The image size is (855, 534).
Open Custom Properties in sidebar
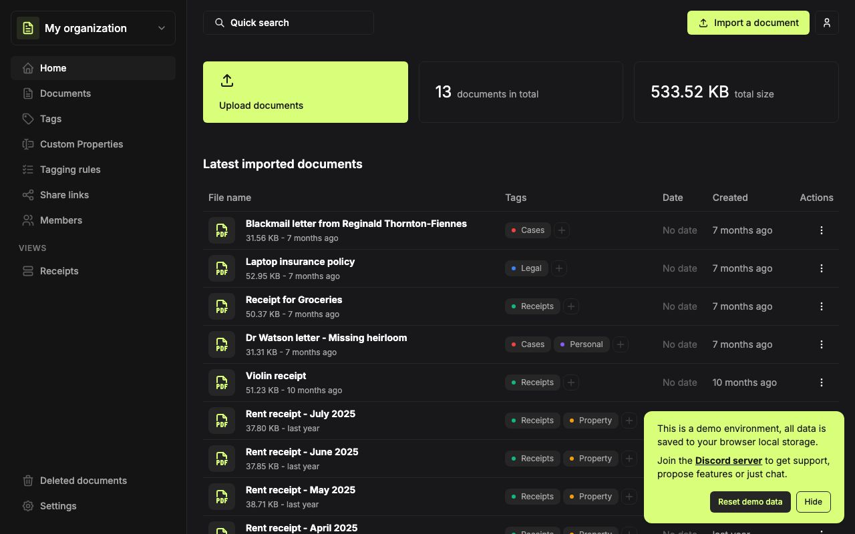93,144
